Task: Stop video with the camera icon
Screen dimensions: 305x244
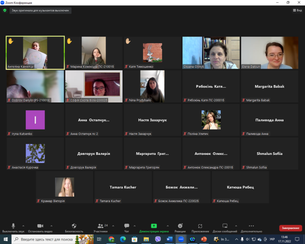Action: coord(40,226)
